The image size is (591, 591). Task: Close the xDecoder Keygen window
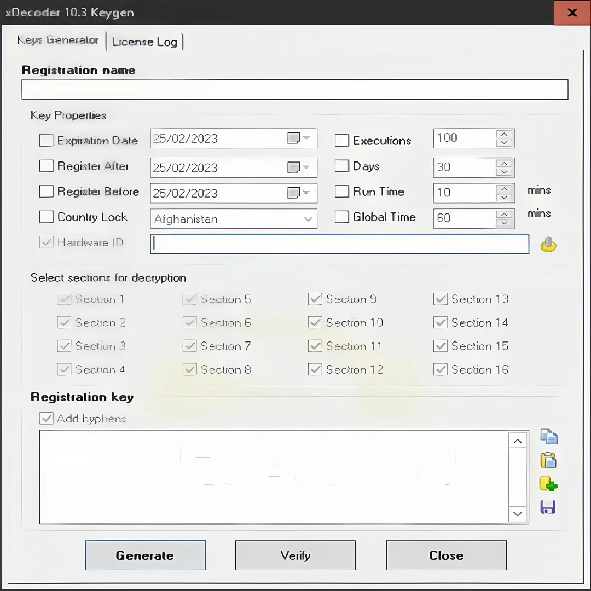tap(572, 13)
